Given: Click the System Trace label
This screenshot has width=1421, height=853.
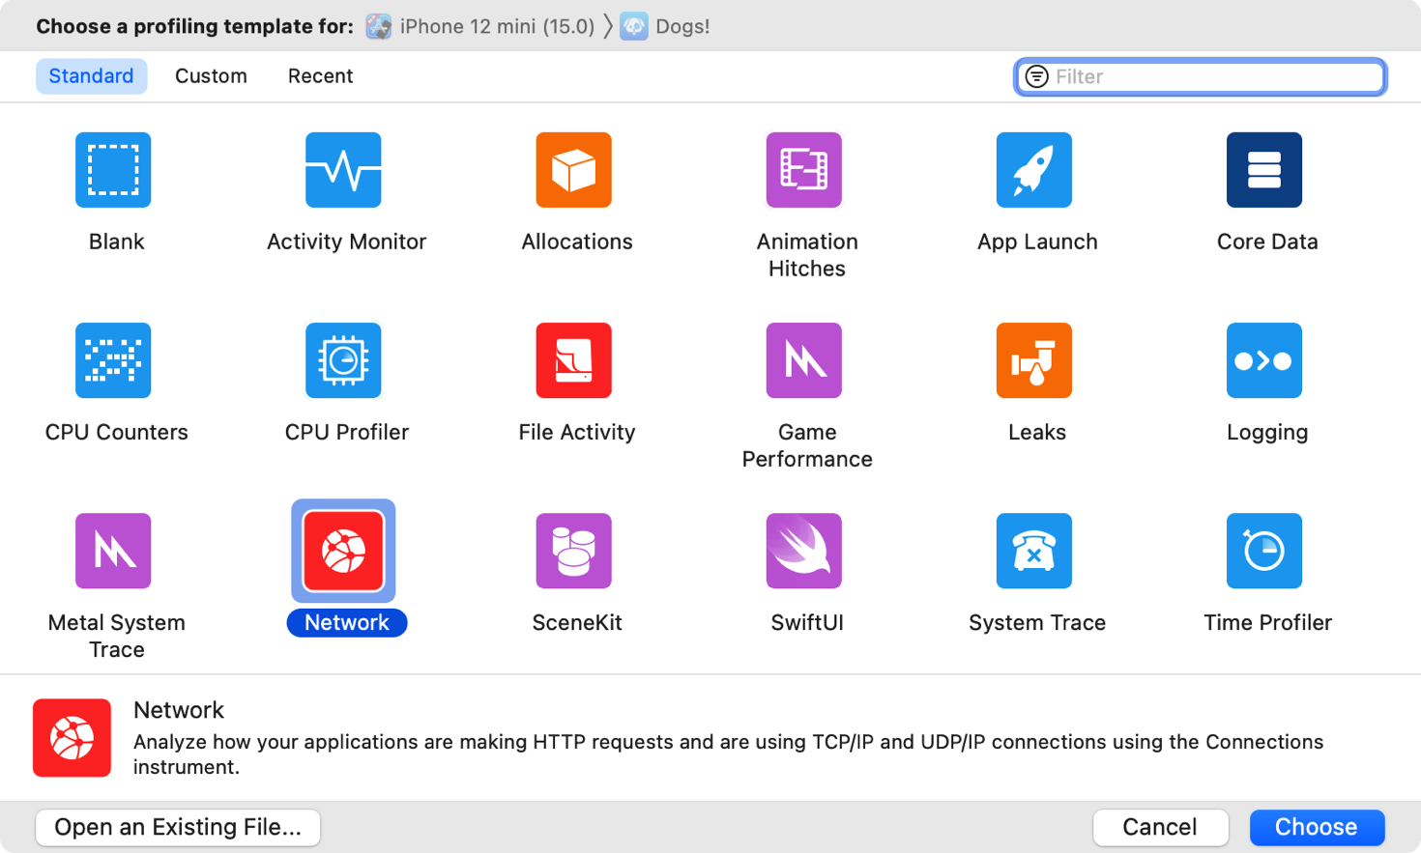Looking at the screenshot, I should pyautogui.click(x=1037, y=623).
